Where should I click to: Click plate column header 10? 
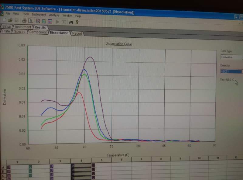pos(199,158)
